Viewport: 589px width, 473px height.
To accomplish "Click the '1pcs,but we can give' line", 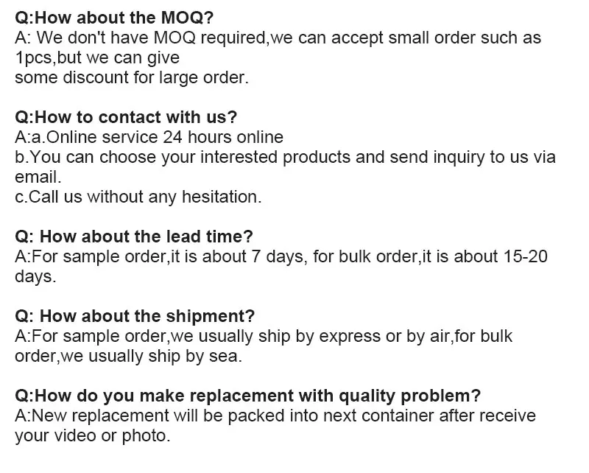I will point(97,57).
